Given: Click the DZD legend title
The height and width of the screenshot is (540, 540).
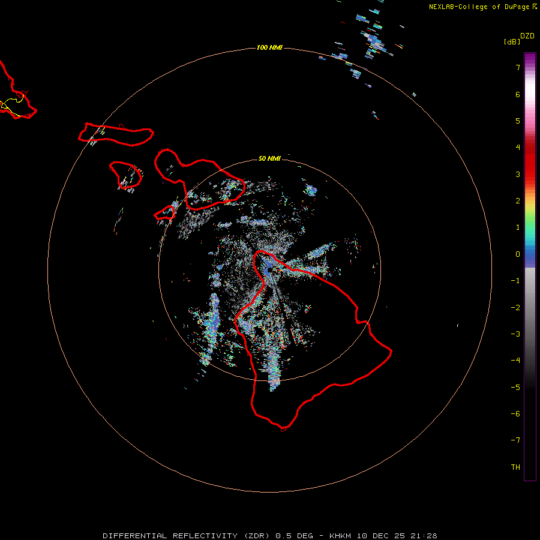Looking at the screenshot, I should [527, 36].
